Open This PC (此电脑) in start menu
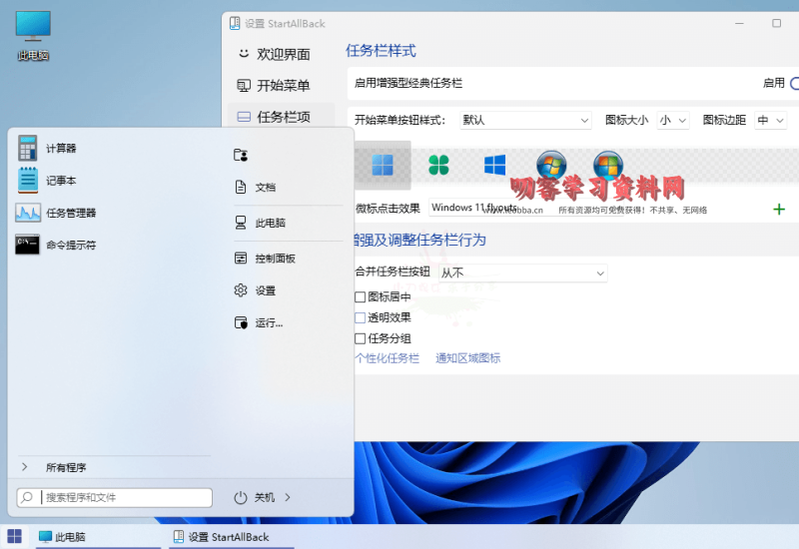Viewport: 799px width, 549px height. click(x=260, y=223)
